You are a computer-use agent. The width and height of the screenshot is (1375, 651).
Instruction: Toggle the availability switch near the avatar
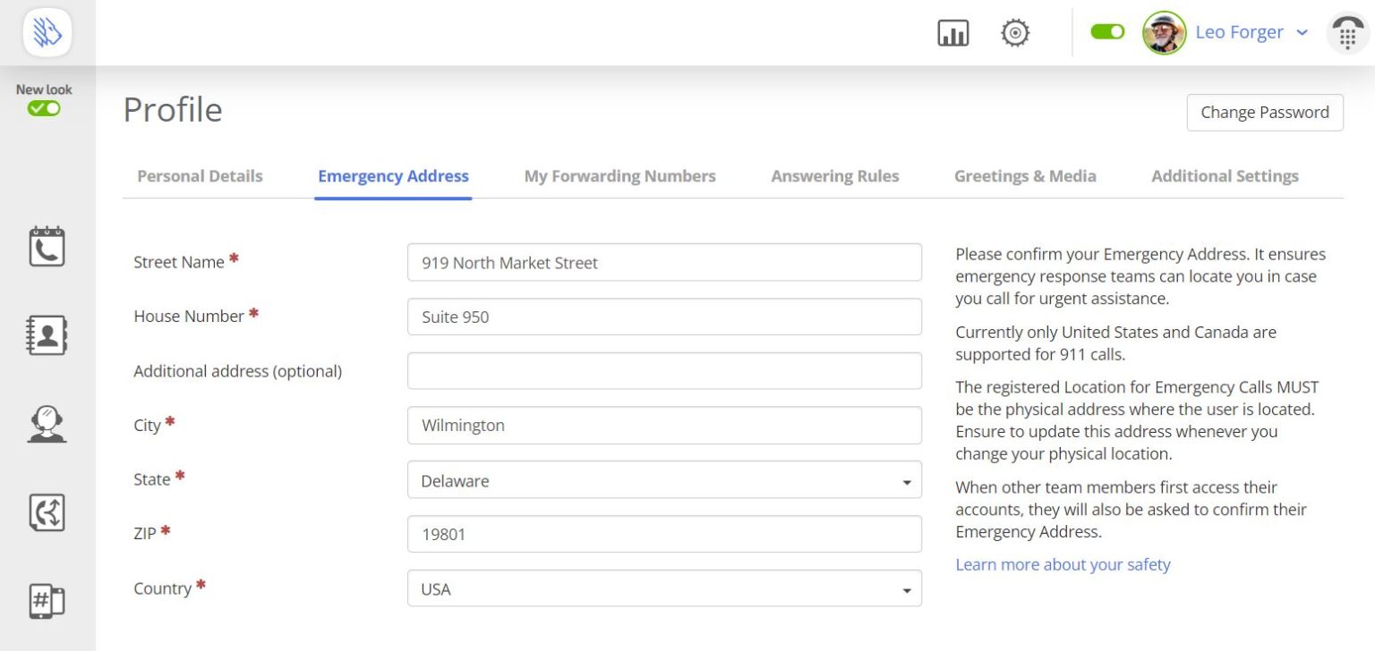[x=1107, y=32]
